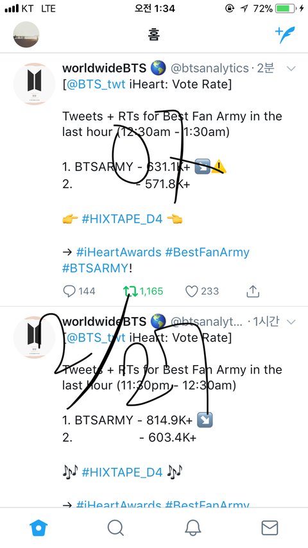This screenshot has width=308, height=548.
Task: Tap #BTSARMY hashtag link
Action: pyautogui.click(x=94, y=268)
